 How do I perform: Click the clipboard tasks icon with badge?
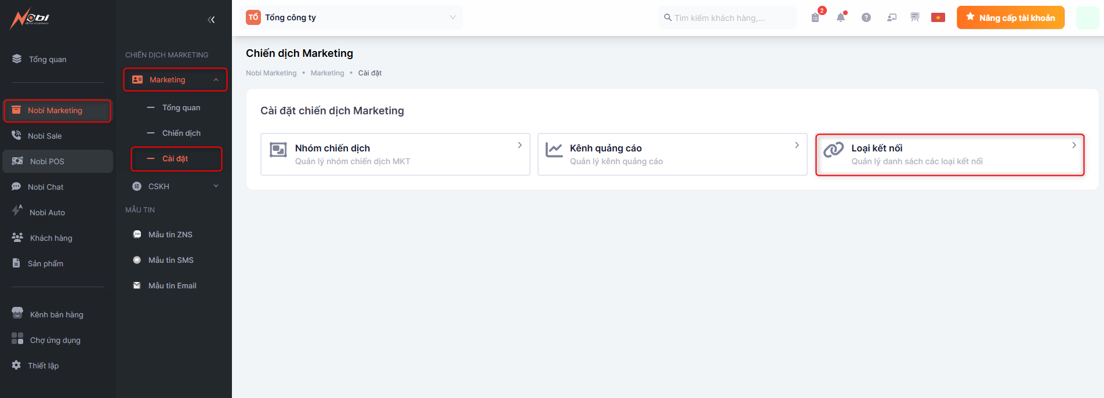click(815, 17)
